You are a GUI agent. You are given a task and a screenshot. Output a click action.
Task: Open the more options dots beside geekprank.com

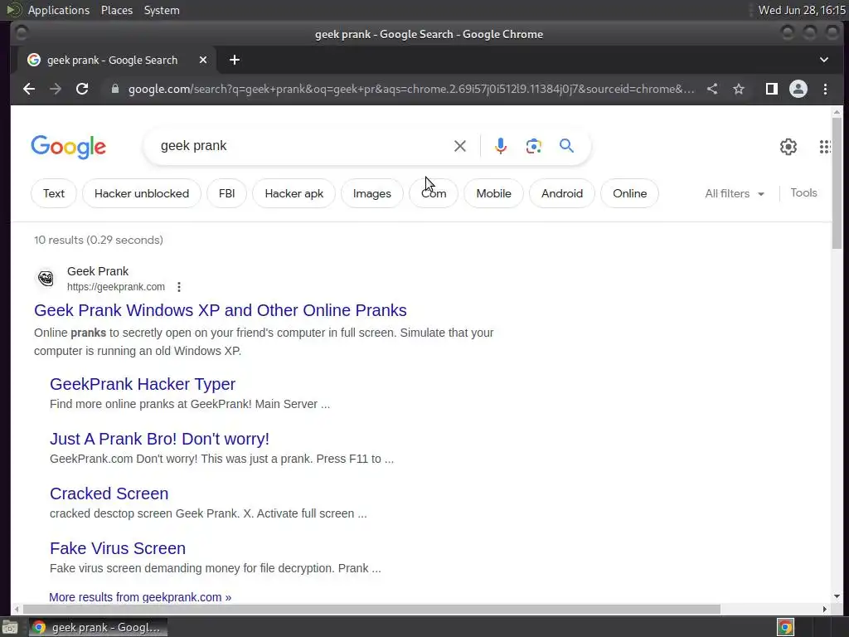(x=179, y=287)
